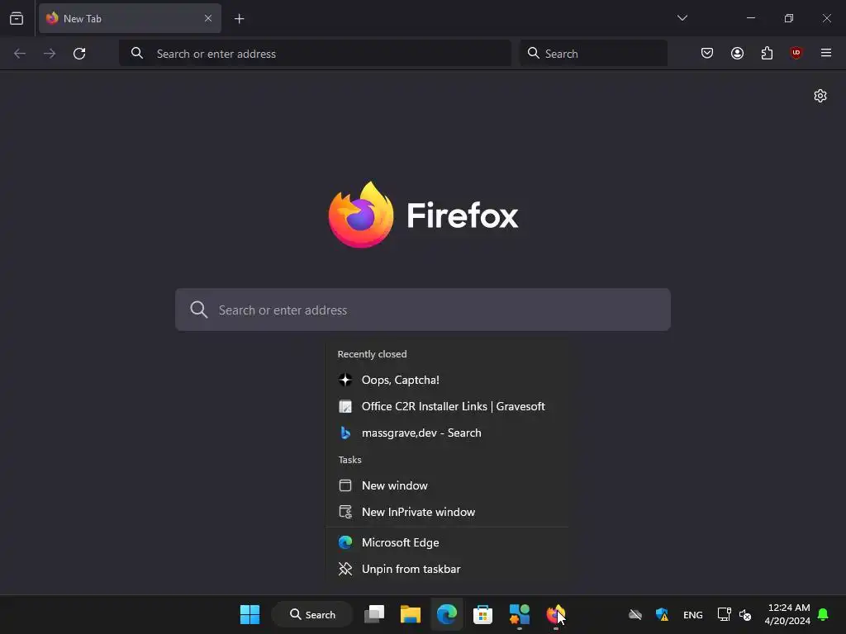846x634 pixels.
Task: Open the Firefox hamburger application menu
Action: coord(825,53)
